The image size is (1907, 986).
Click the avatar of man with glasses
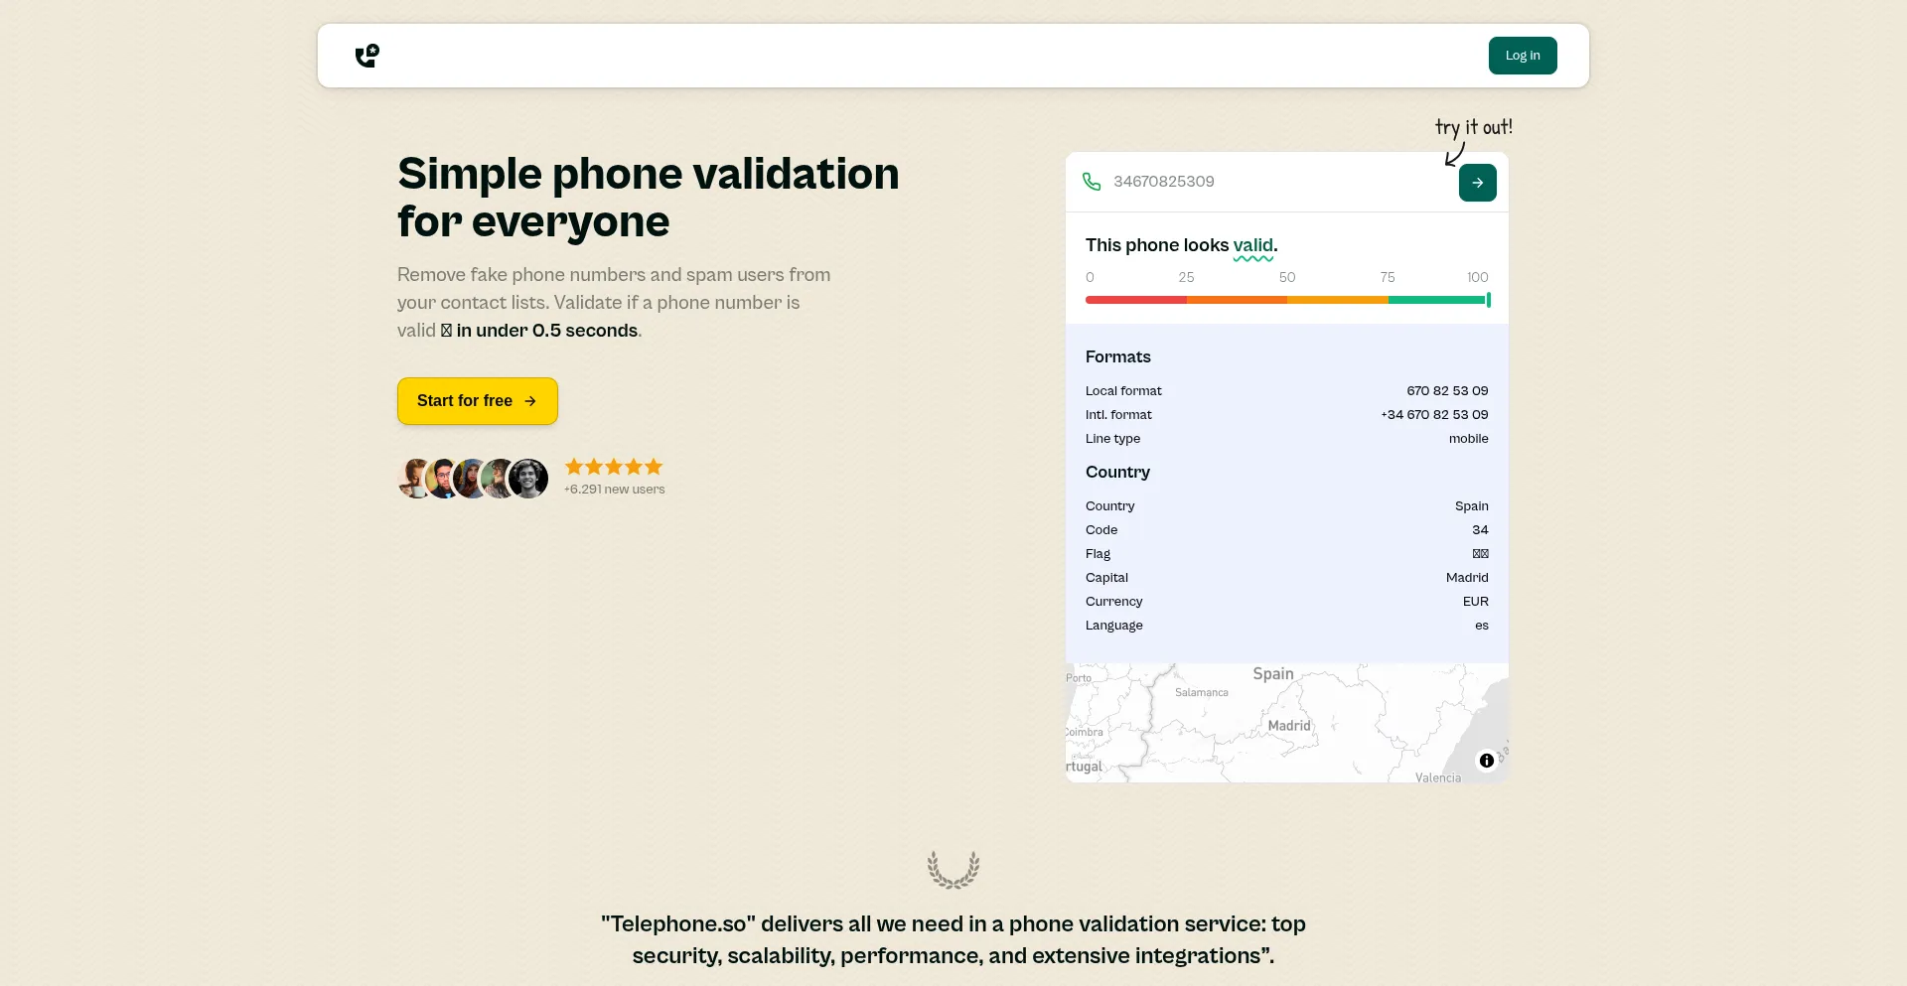click(x=444, y=479)
